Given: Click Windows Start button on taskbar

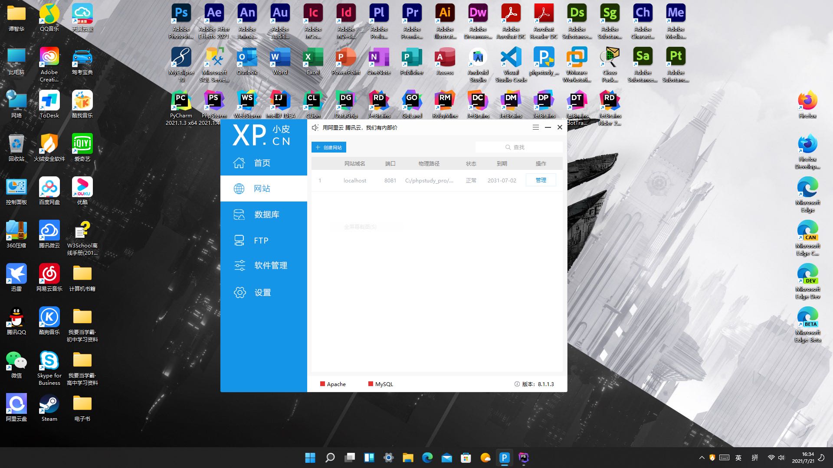Looking at the screenshot, I should tap(310, 458).
